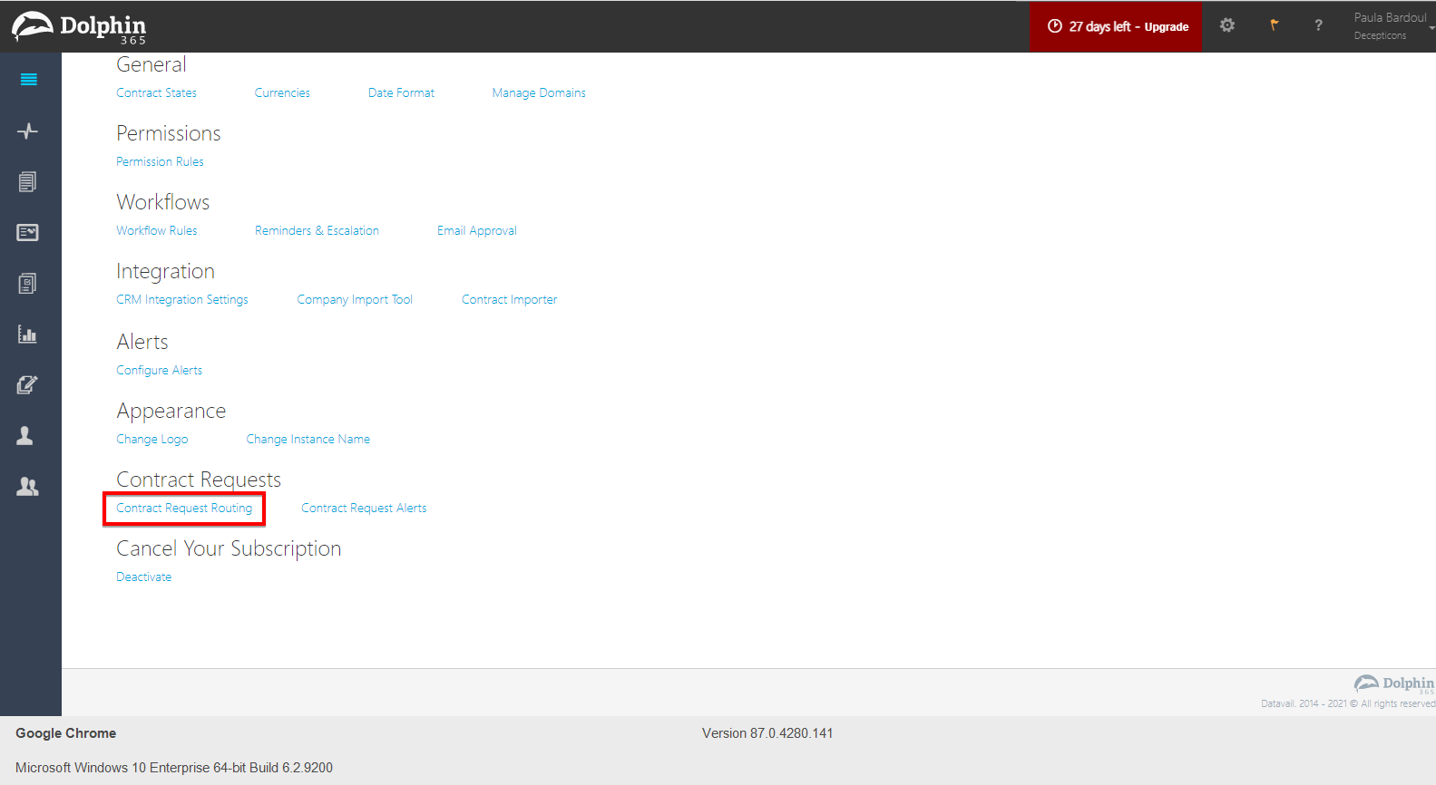Screen dimensions: 1436x785
Task: Open Contract Request Routing link
Action: [x=184, y=508]
